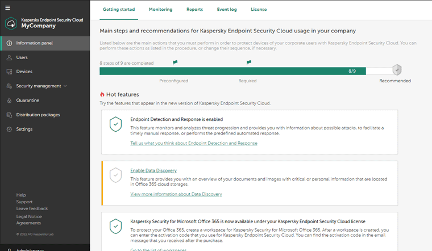The image size is (432, 251).
Task: Click the Security management icon
Action: pos(9,86)
